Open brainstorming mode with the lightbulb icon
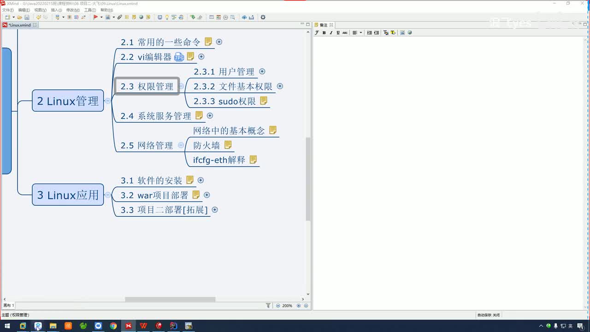The height and width of the screenshot is (332, 590). pos(167,18)
